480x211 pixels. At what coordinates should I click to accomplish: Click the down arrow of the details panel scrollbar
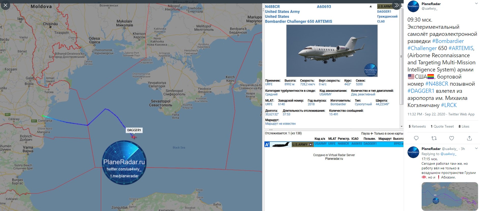click(x=402, y=126)
